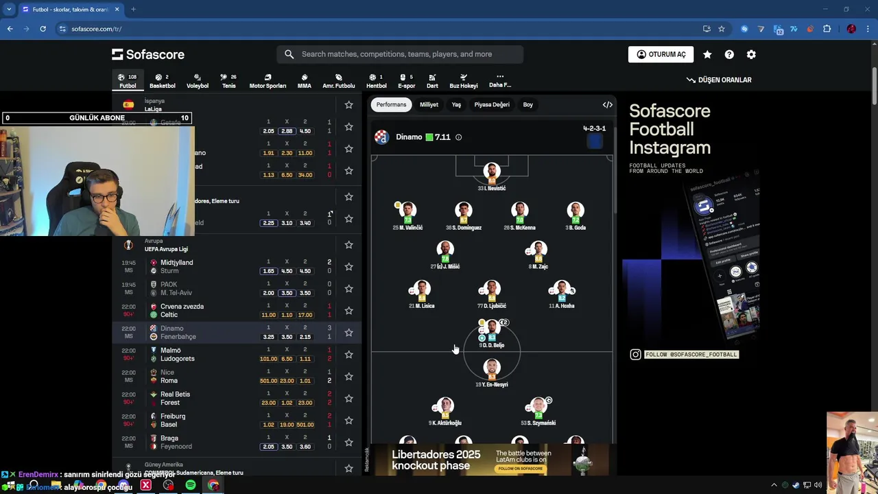
Task: Click the Dart icon
Action: click(x=432, y=78)
